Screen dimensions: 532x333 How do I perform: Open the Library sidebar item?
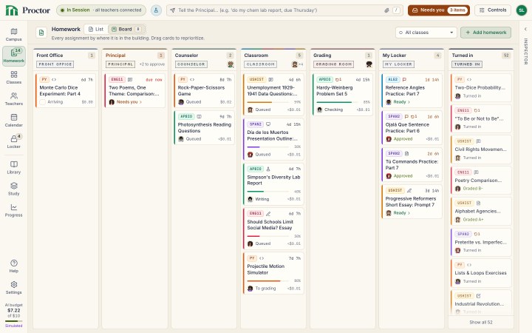point(13,167)
